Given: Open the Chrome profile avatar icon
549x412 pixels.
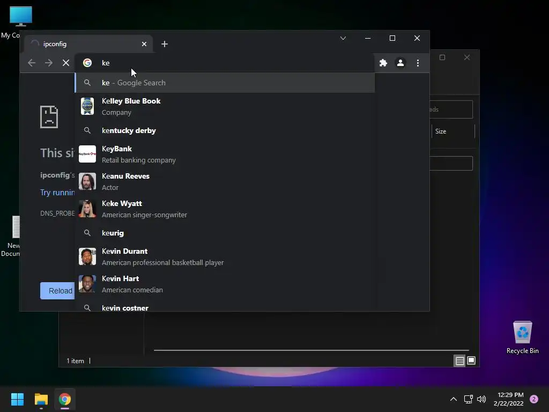Looking at the screenshot, I should (x=400, y=63).
